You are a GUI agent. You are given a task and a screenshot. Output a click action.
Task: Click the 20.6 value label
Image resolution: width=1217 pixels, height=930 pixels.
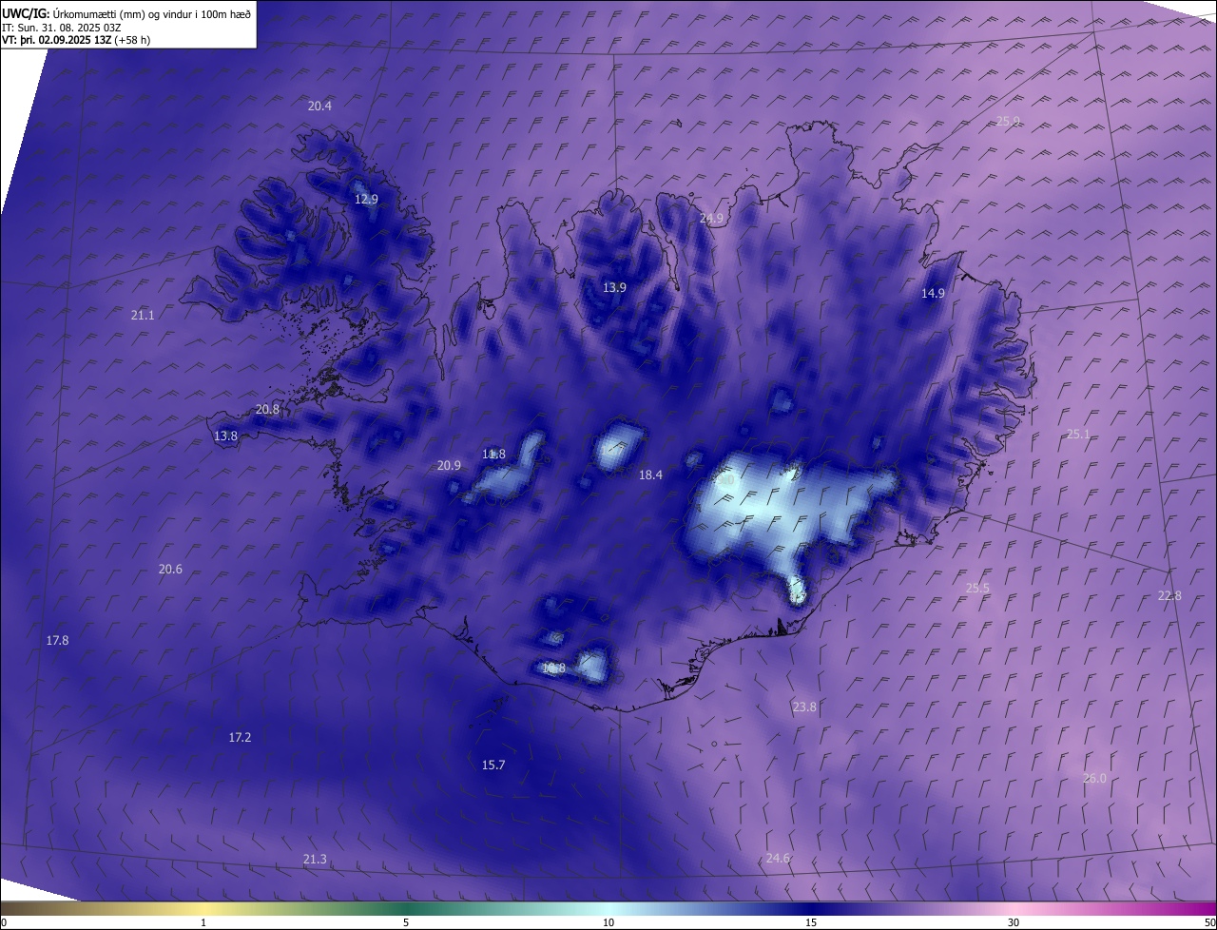click(x=170, y=570)
